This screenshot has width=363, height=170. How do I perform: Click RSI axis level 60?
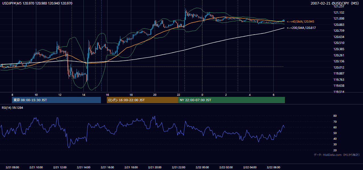pos(335,127)
